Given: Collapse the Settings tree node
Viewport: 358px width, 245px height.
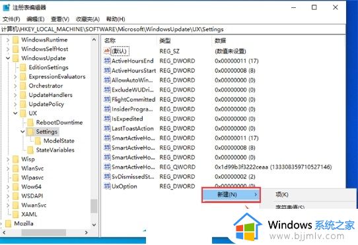Looking at the screenshot, I should coord(22,132).
